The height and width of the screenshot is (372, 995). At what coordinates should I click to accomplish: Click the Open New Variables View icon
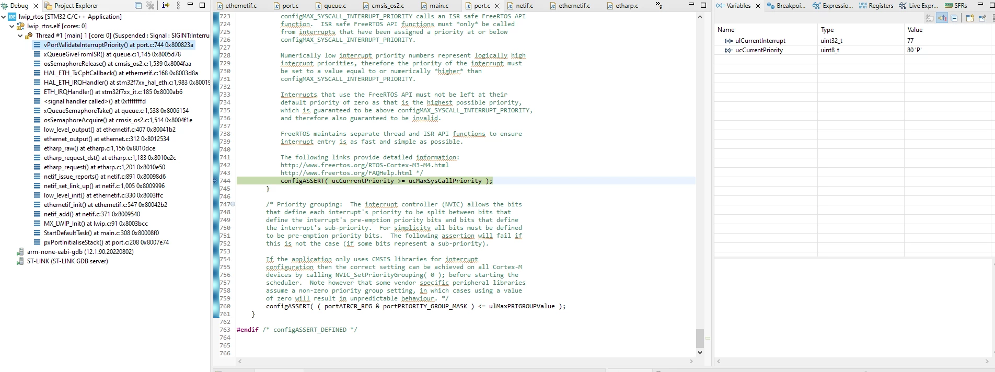(x=970, y=18)
